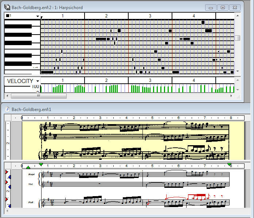This screenshot has height=218, width=254.
Task: Click the blue arrow marker beside the Piano staff
Action: [9, 206]
